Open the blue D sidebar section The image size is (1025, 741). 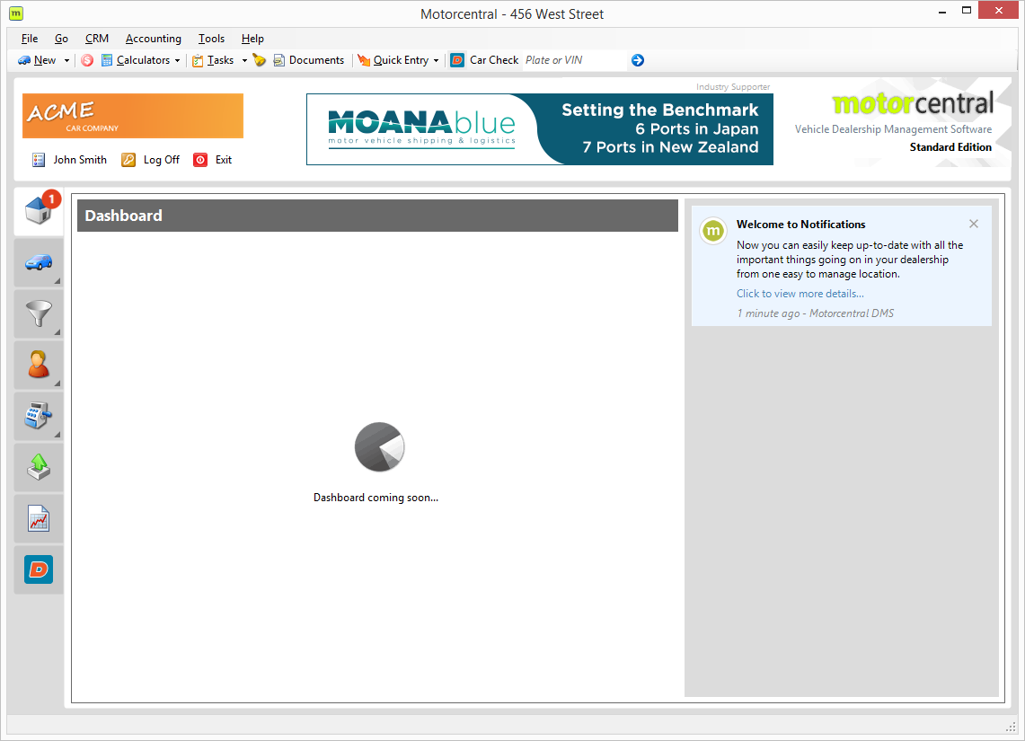click(39, 569)
